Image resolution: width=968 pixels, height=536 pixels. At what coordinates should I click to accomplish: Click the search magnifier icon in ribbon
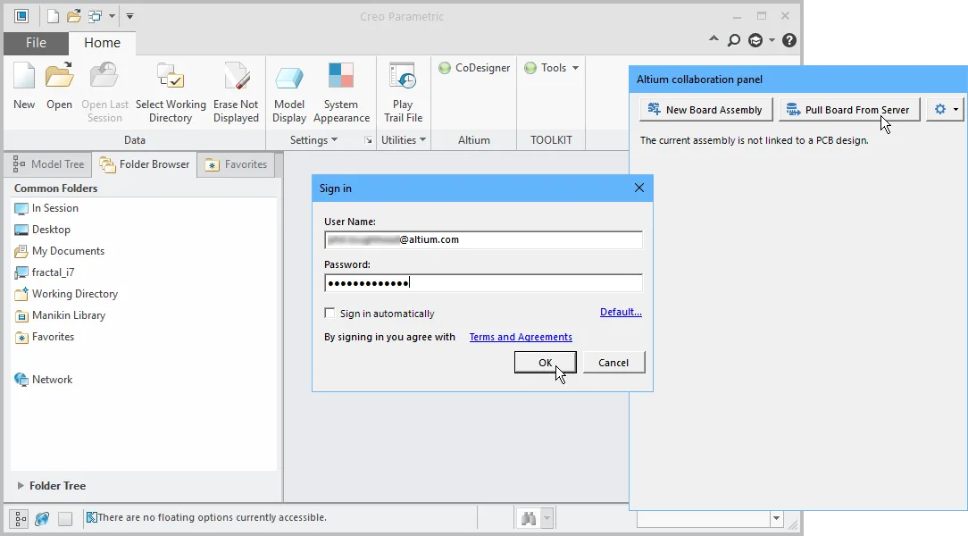(733, 41)
